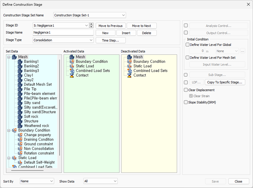253x188 pixels.
Task: Select Static Load icon in Activated Data
Action: (x=72, y=66)
